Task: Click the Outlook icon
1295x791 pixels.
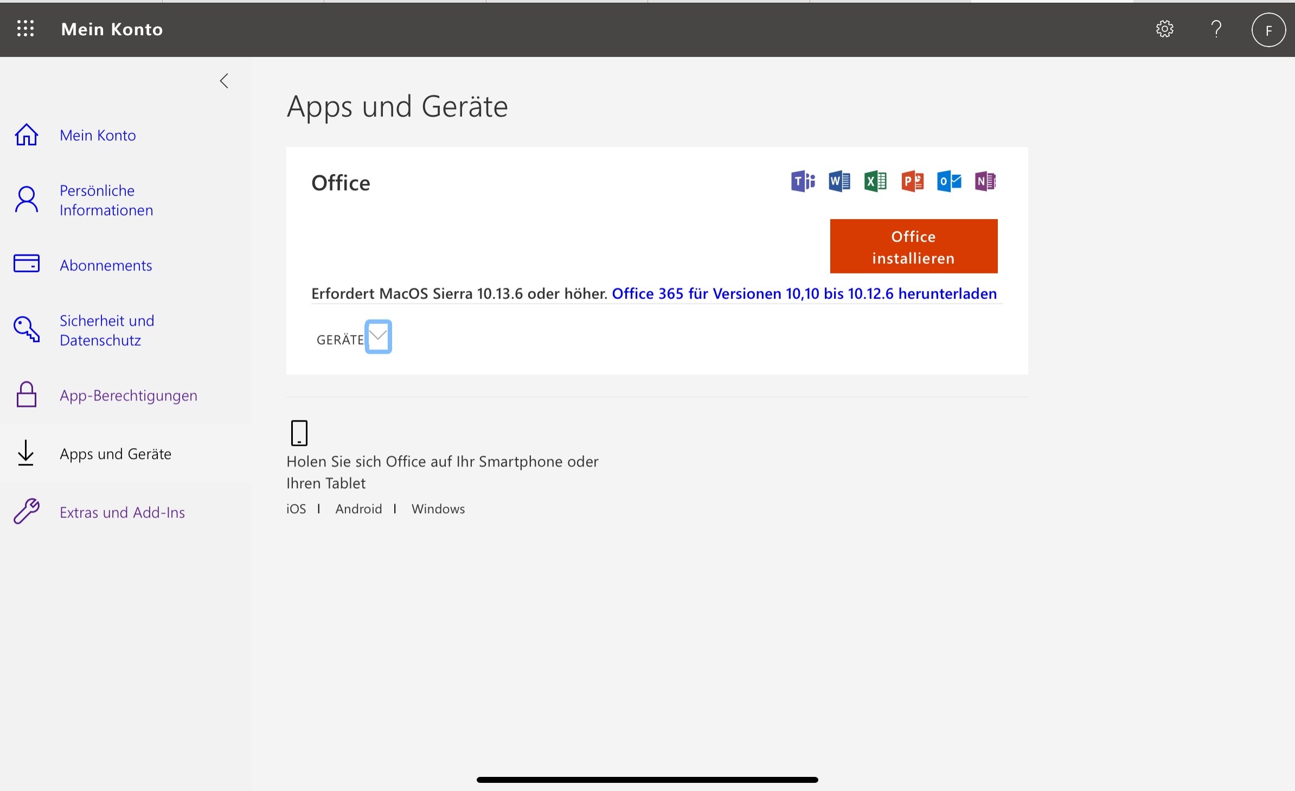Action: pyautogui.click(x=949, y=181)
